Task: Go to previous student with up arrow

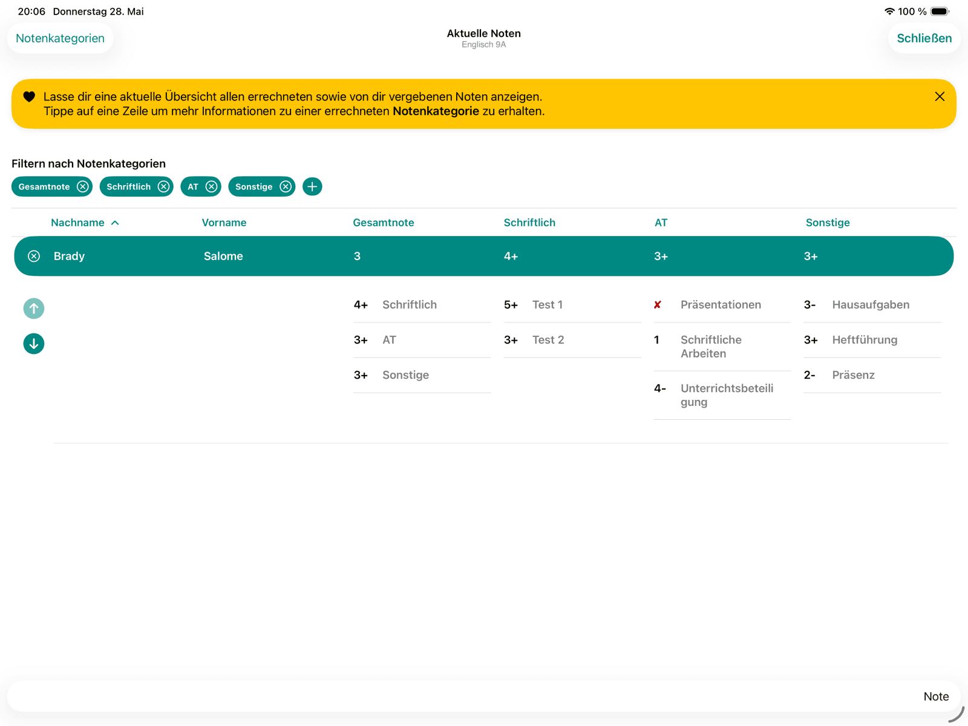Action: point(34,309)
